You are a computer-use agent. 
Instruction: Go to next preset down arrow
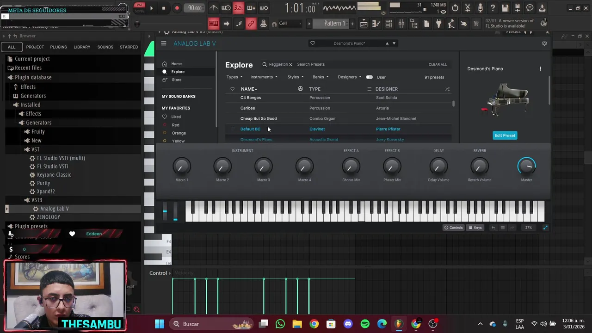point(394,43)
